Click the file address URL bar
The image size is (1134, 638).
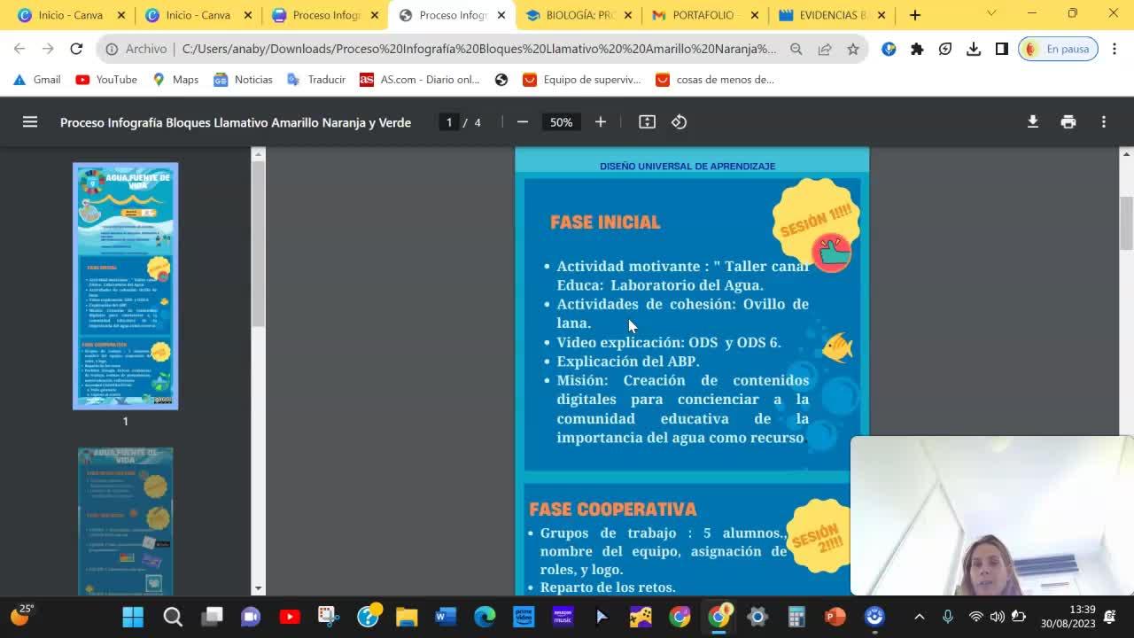[x=478, y=50]
